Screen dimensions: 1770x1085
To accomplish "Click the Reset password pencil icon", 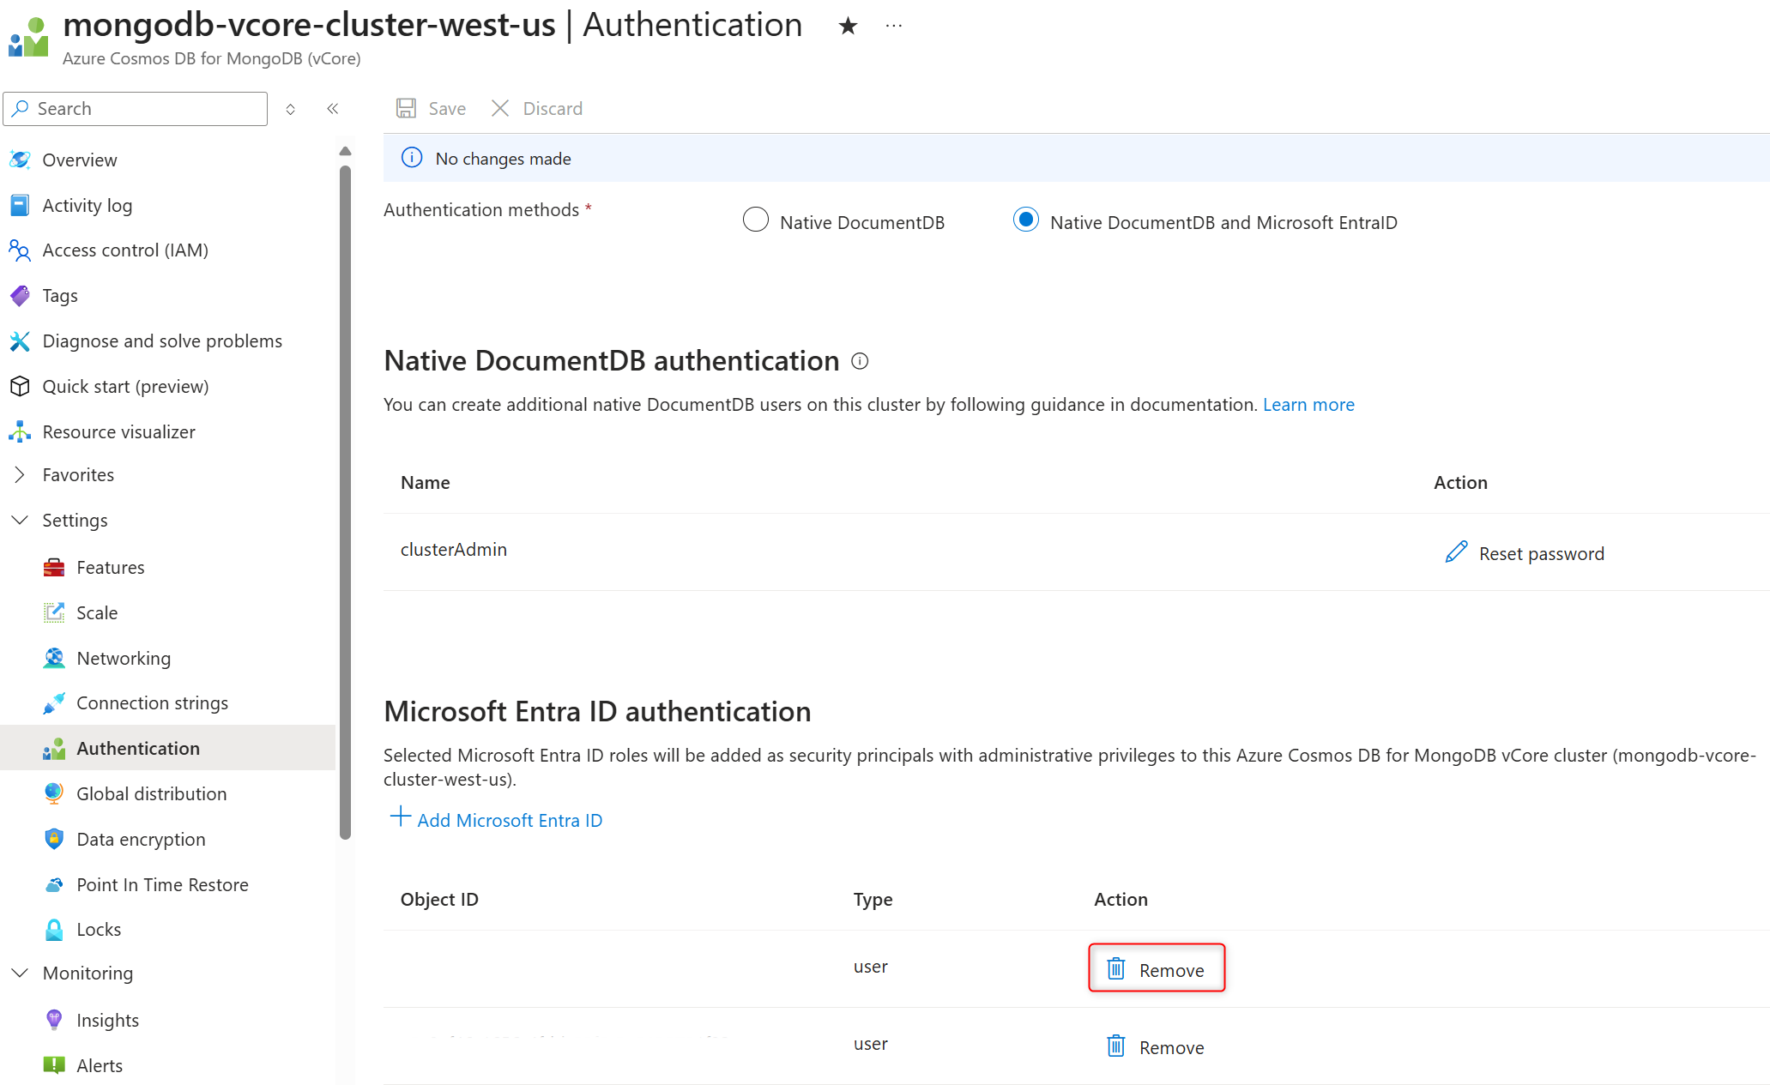I will click(1456, 552).
